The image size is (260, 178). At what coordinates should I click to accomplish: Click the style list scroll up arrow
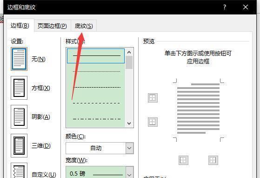pos(129,52)
